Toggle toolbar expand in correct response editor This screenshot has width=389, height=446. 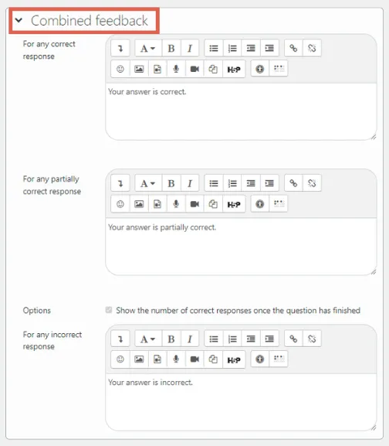(120, 49)
